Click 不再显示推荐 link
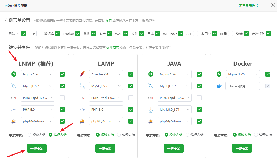This screenshot has height=167, width=277. tap(248, 6)
